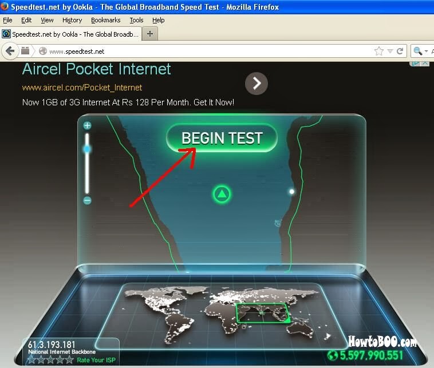The width and height of the screenshot is (434, 368).
Task: Open the File menu
Action: [7, 20]
